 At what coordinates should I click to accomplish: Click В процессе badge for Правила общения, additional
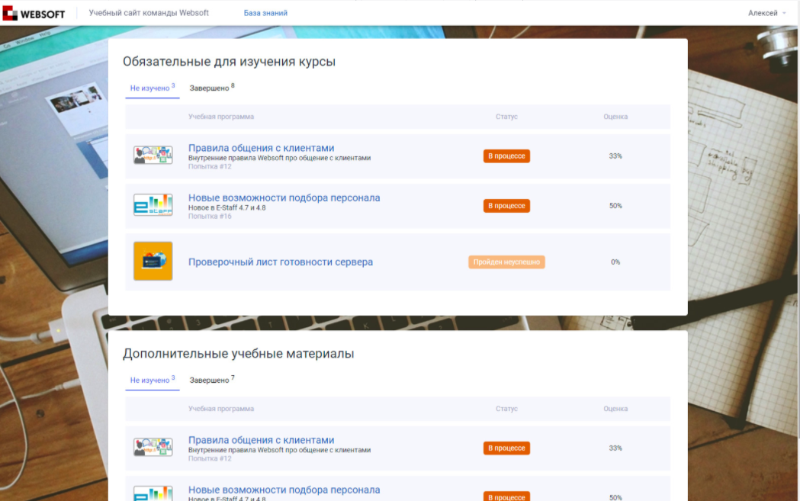tap(506, 448)
